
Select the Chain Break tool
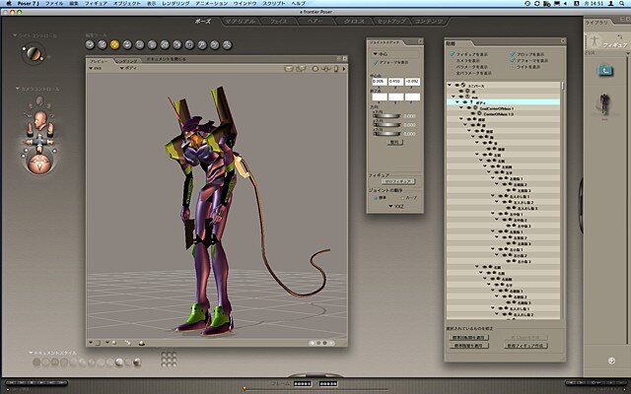click(x=165, y=44)
